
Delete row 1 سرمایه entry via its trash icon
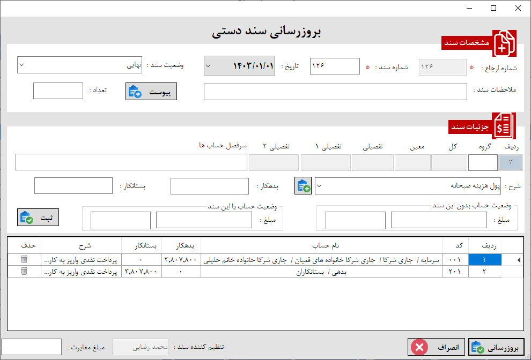(x=24, y=259)
